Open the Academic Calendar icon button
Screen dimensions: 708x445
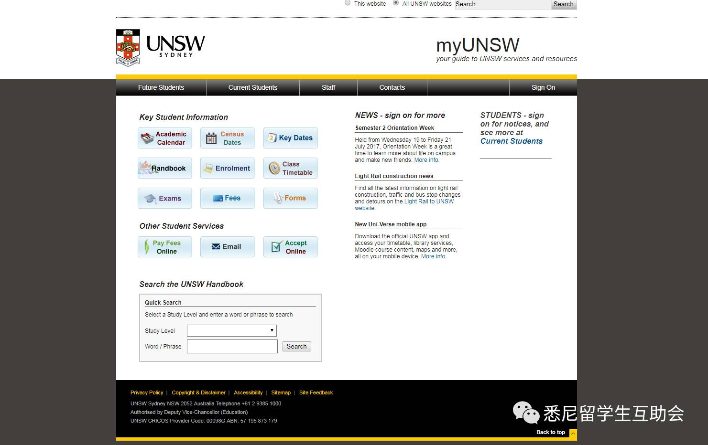pos(165,138)
